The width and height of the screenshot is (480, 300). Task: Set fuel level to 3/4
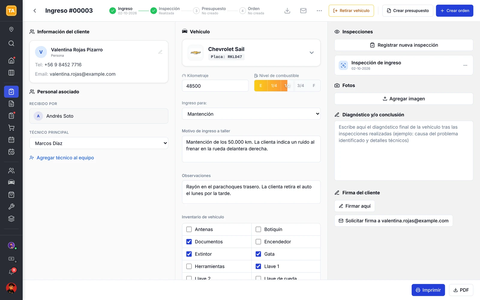click(301, 86)
